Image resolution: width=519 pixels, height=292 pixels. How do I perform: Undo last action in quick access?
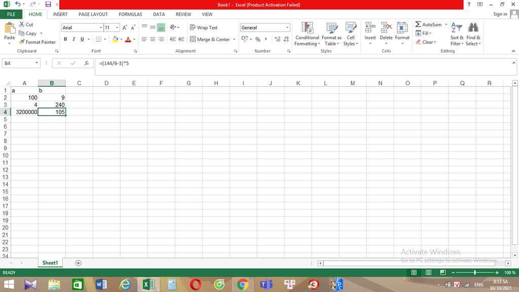18,4
